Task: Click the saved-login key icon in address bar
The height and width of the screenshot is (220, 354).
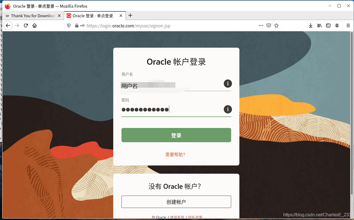Action: pyautogui.click(x=82, y=25)
